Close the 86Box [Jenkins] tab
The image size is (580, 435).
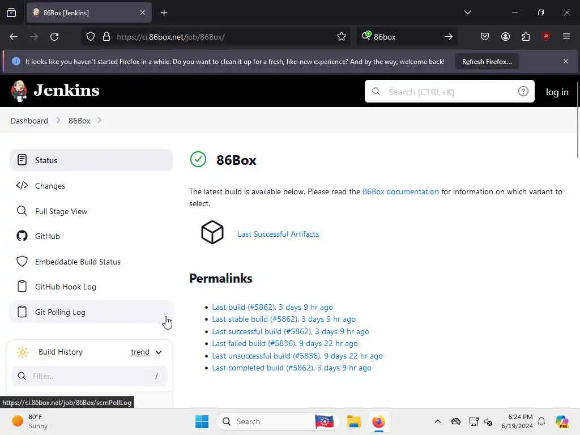pyautogui.click(x=142, y=13)
